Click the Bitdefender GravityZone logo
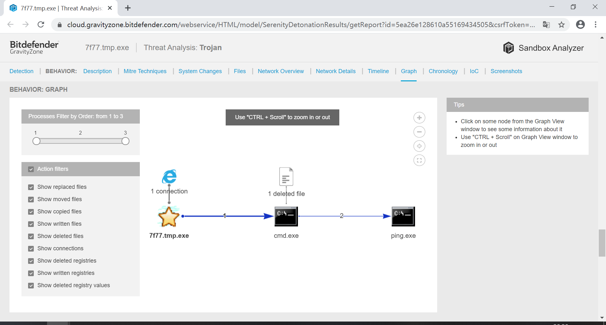The width and height of the screenshot is (606, 325). tap(34, 47)
